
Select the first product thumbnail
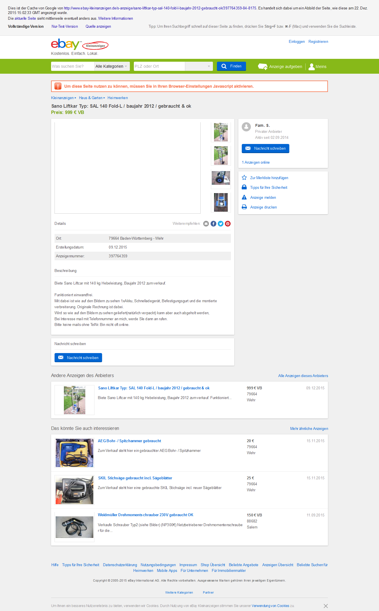click(221, 132)
